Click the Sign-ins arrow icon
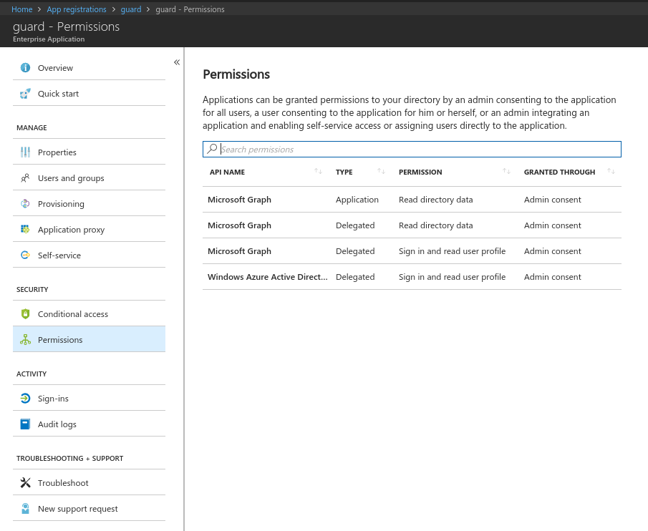648x531 pixels. point(25,399)
